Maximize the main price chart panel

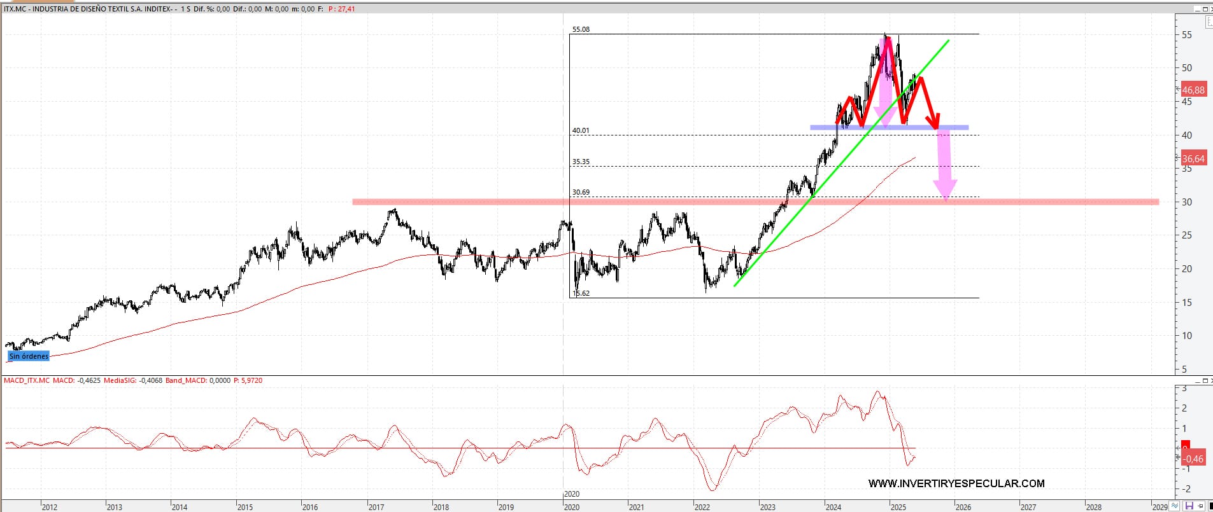tap(1205, 9)
